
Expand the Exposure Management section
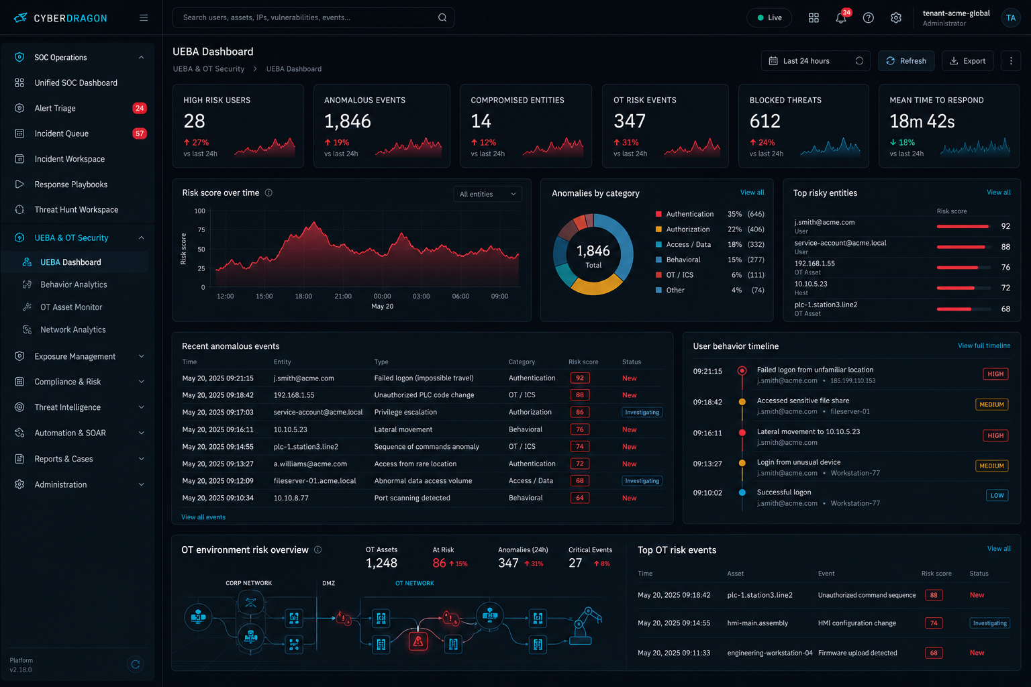coord(141,357)
